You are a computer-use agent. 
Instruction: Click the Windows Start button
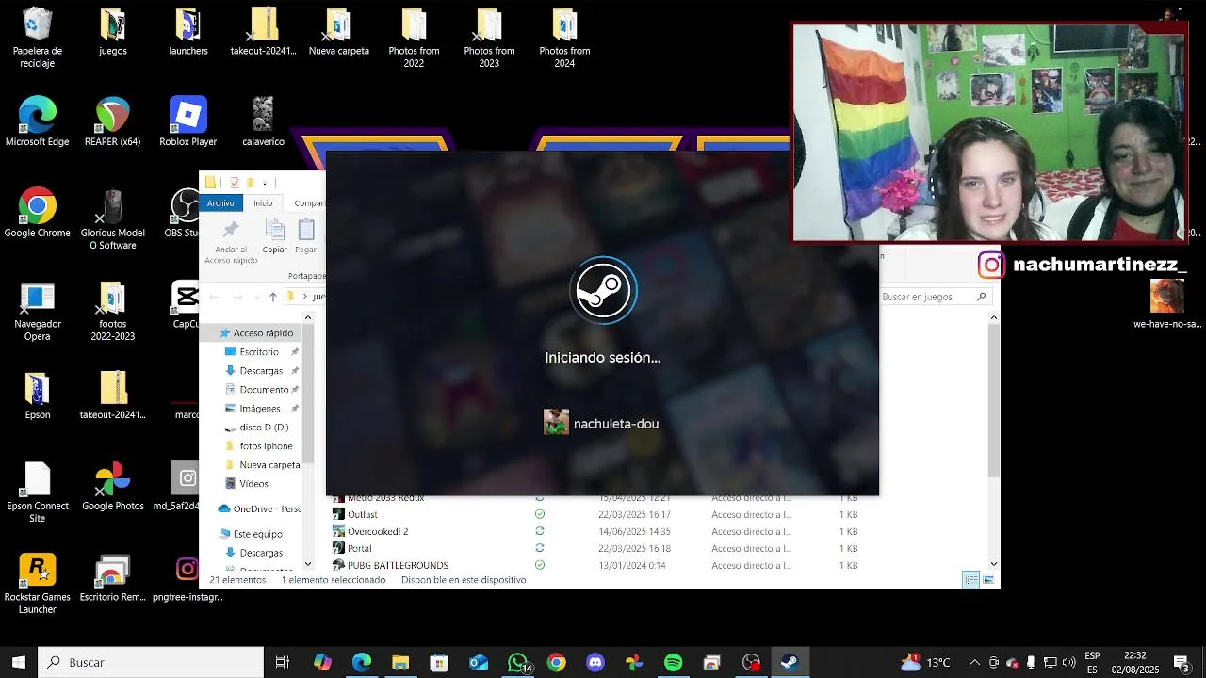pos(19,662)
